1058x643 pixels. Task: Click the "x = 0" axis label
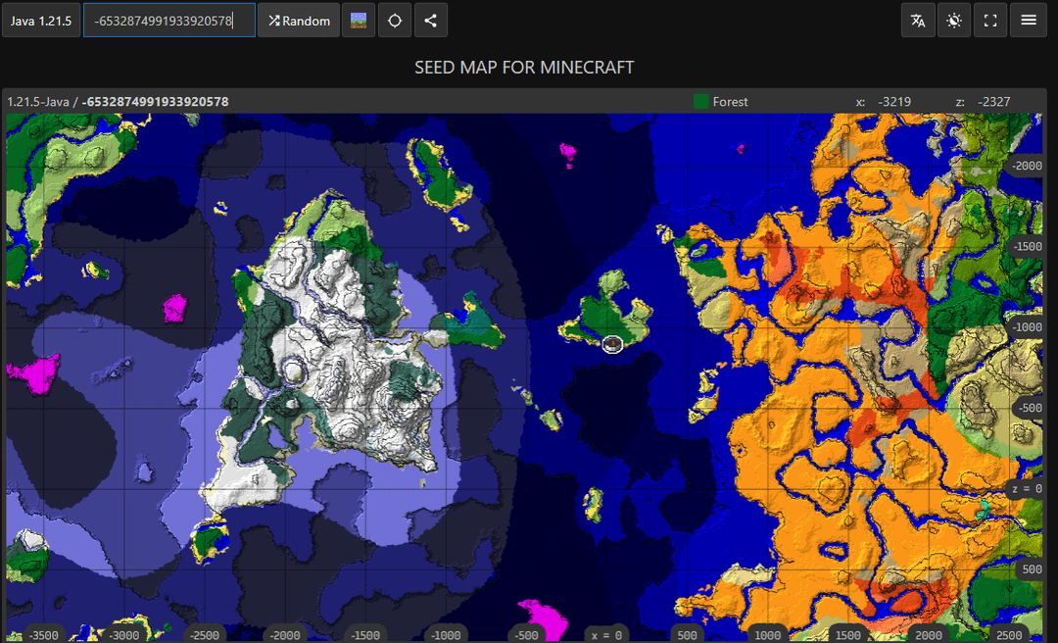click(x=604, y=635)
